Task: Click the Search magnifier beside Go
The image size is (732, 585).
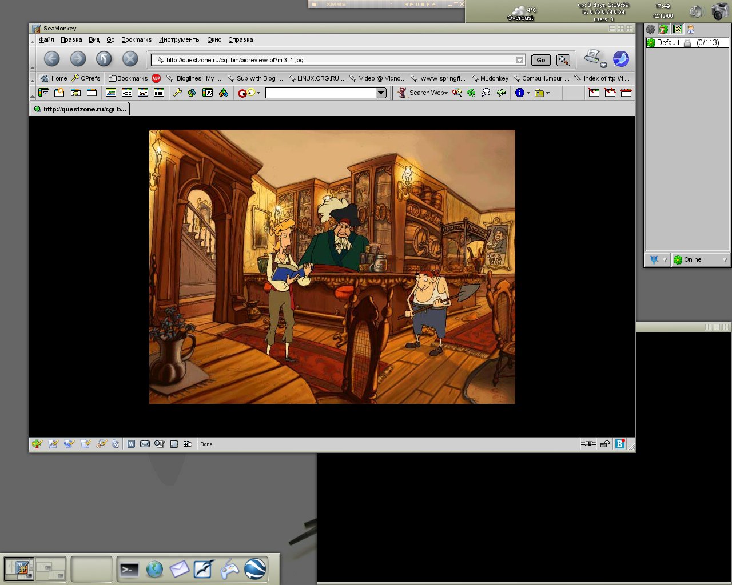Action: (x=563, y=60)
